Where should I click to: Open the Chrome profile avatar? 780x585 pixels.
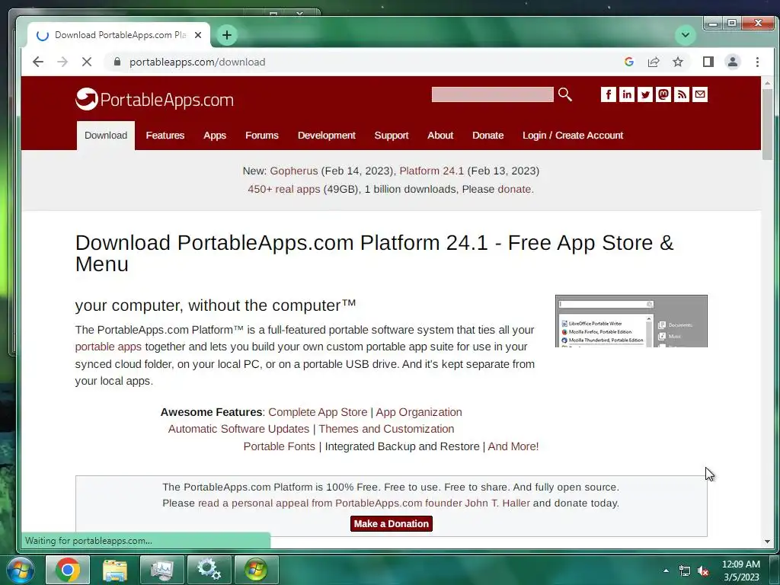point(732,62)
